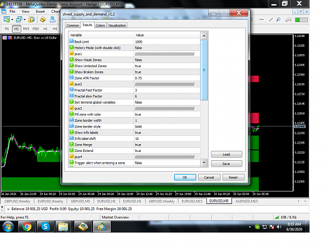Edit Fractal Fast Factor value 3
This screenshot has width=325, height=244.
click(x=167, y=90)
